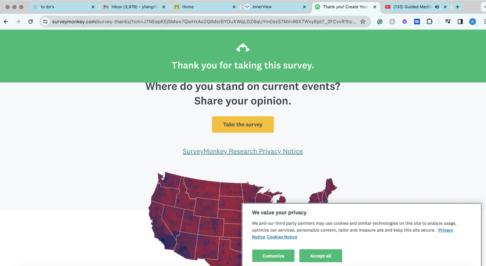Switch to the Gmail Inbox tab
Viewport: 486px width, 266px height.
(x=133, y=7)
